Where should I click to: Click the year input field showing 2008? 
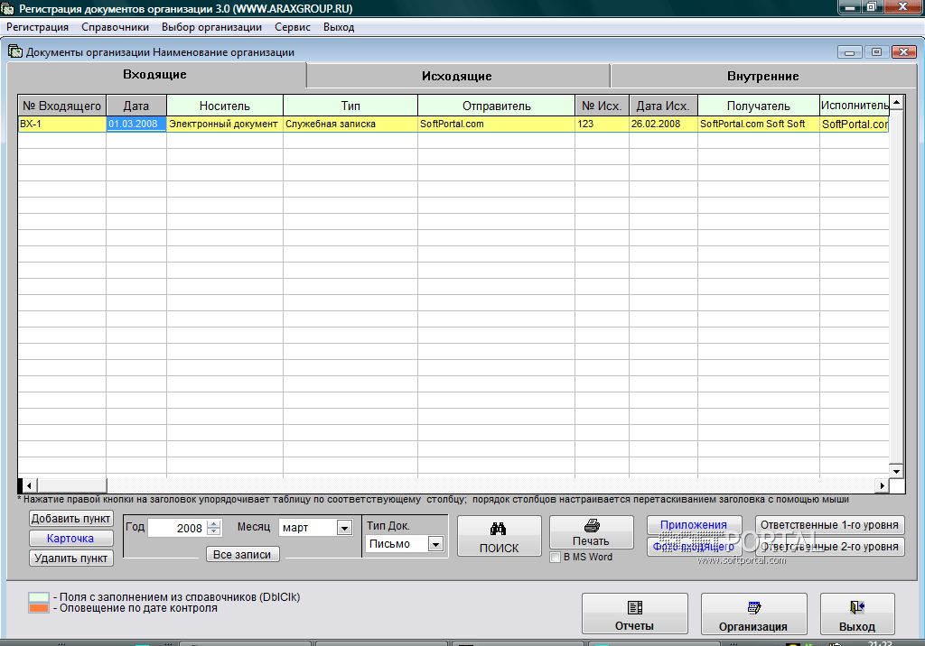(176, 528)
